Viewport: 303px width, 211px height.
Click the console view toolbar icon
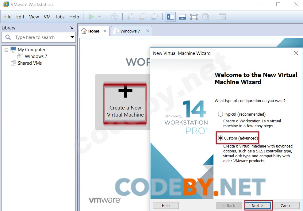(222, 17)
